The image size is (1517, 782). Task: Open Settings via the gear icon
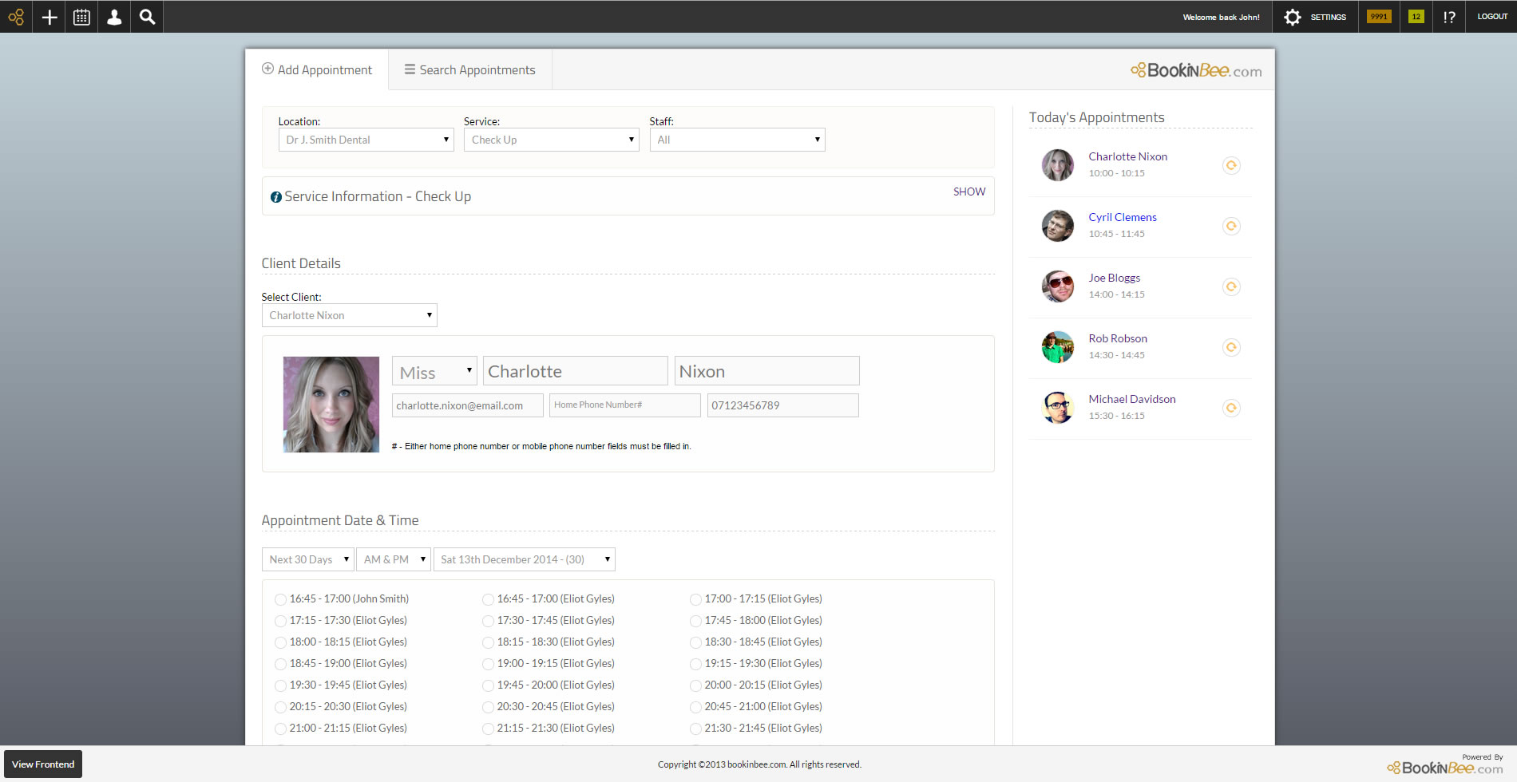[1293, 17]
